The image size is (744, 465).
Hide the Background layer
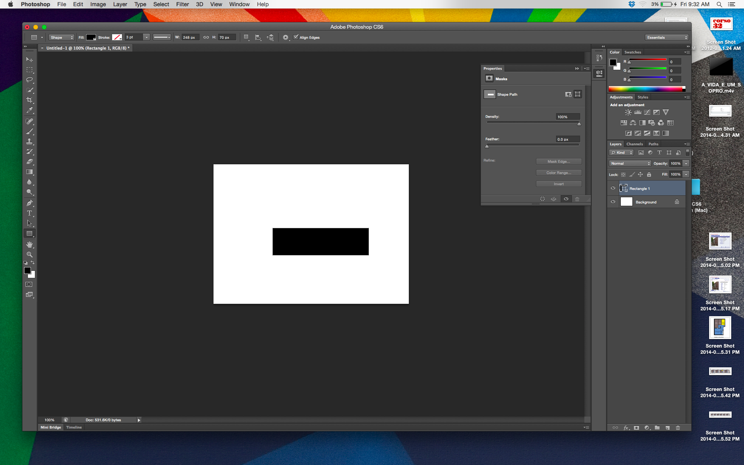click(613, 202)
